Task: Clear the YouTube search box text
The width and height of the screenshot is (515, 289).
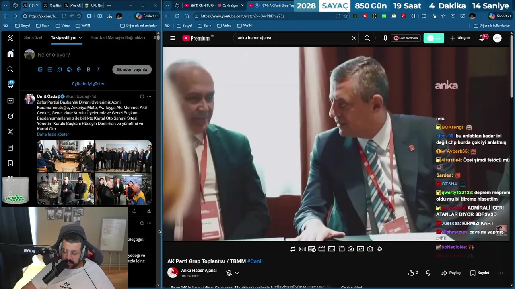Action: tap(354, 38)
